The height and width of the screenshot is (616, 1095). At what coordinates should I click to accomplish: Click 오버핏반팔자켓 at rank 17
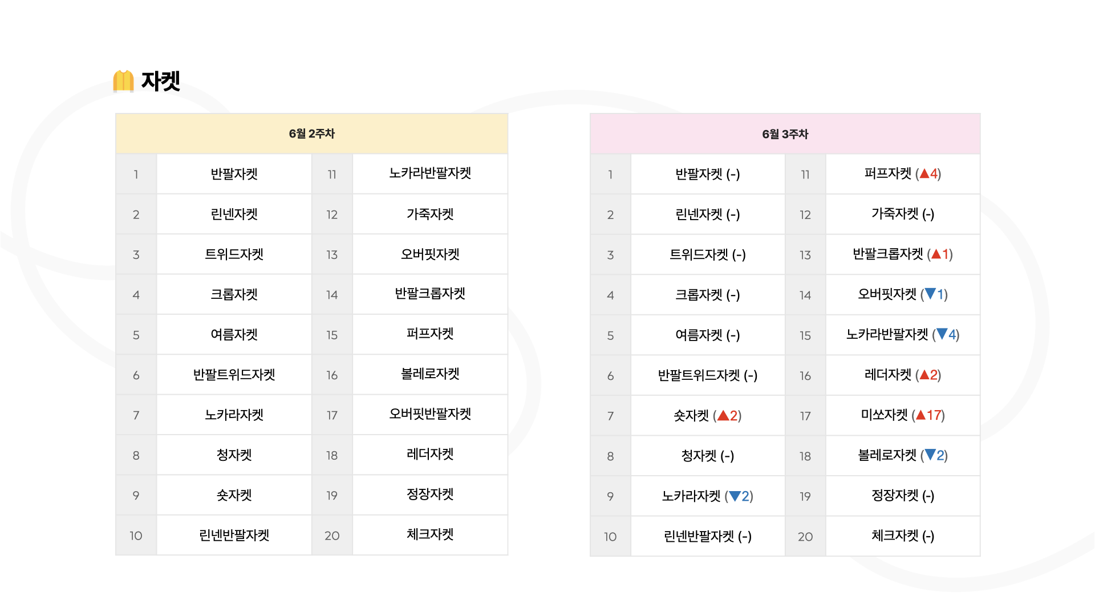[x=430, y=414]
